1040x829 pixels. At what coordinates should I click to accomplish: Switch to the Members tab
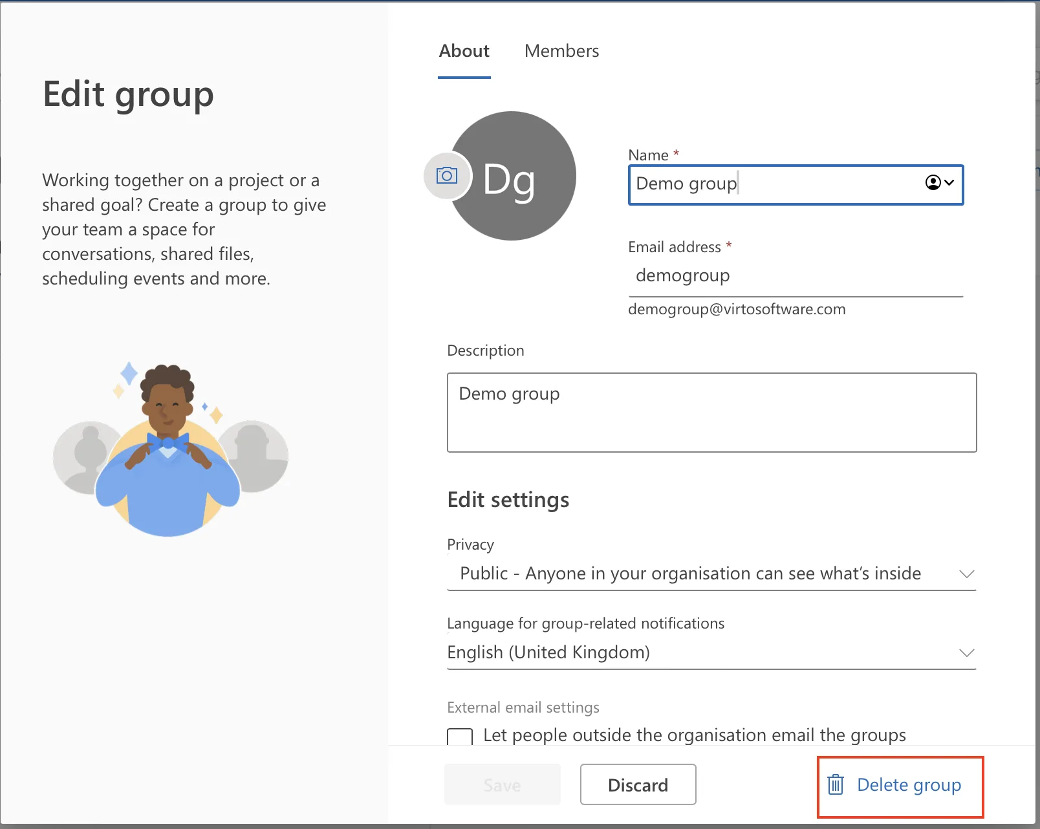tap(561, 51)
